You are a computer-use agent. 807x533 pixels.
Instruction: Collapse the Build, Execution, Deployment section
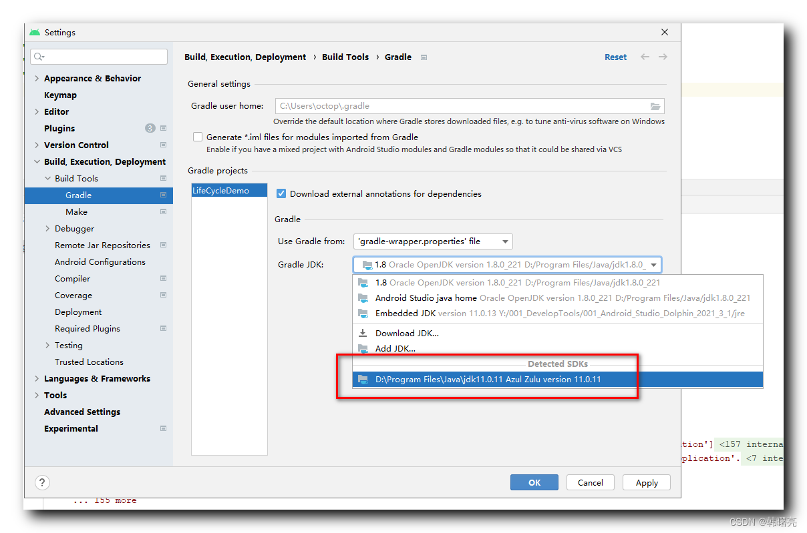click(37, 161)
